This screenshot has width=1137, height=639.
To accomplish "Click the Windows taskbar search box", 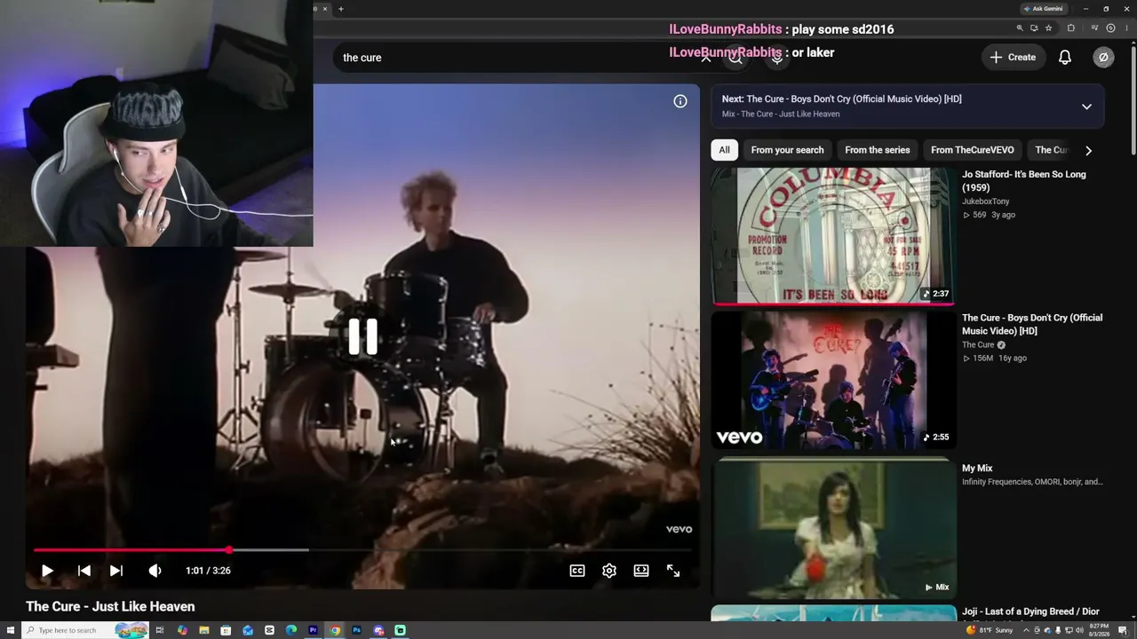I will point(85,630).
